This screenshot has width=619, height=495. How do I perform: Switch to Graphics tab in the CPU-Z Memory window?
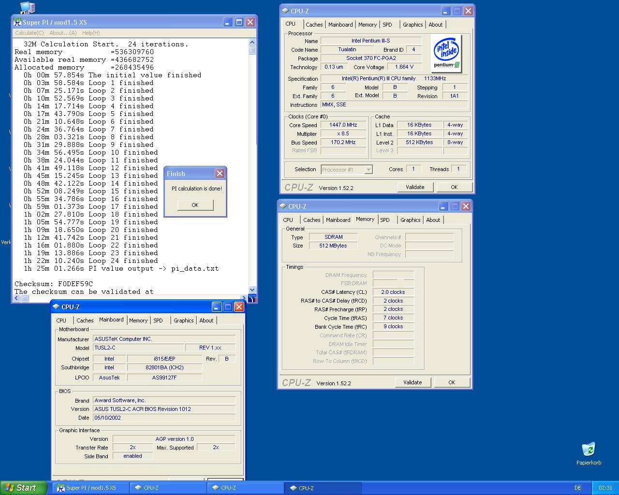(x=411, y=220)
